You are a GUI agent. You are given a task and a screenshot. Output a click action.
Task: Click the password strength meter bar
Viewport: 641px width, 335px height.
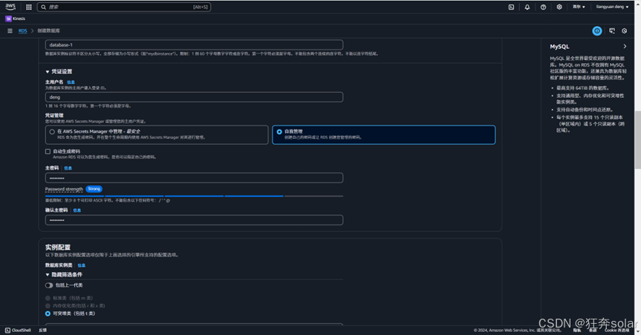click(x=194, y=196)
